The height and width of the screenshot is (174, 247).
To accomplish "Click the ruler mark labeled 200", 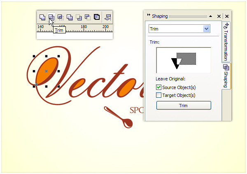I will pos(105,27).
